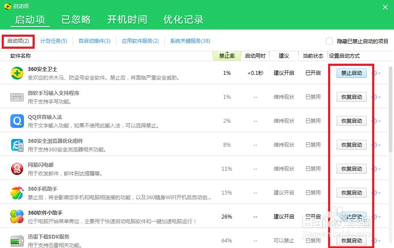Click 恢复启动 for 网易闪电邮
The image size is (394, 248).
tap(352, 169)
